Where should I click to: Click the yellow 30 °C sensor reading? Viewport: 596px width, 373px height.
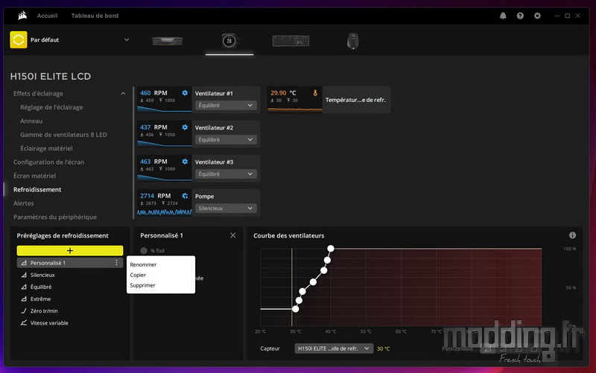[x=383, y=348]
